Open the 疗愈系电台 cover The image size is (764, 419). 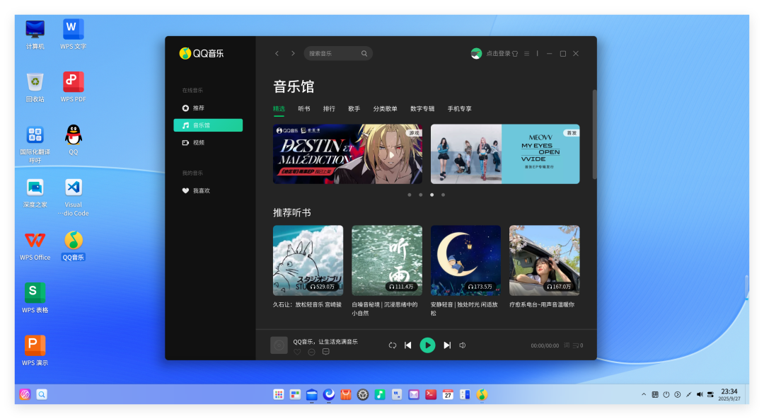(544, 260)
